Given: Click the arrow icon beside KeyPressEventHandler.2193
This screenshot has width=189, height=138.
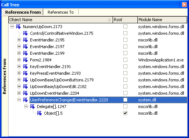Looking at the screenshot, I should tap(25, 73).
